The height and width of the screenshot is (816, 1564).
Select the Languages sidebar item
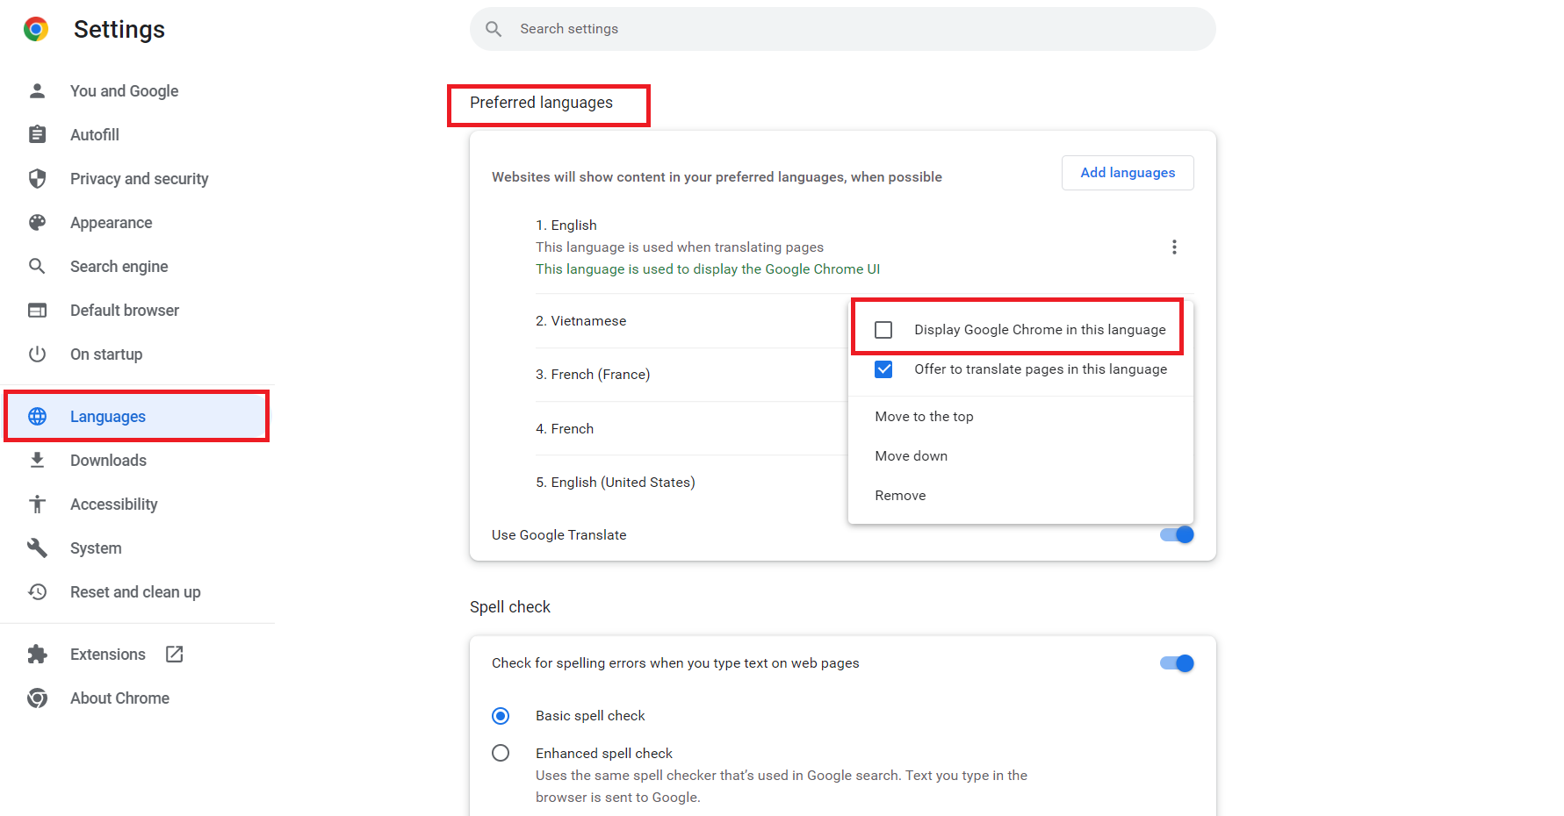(x=137, y=416)
